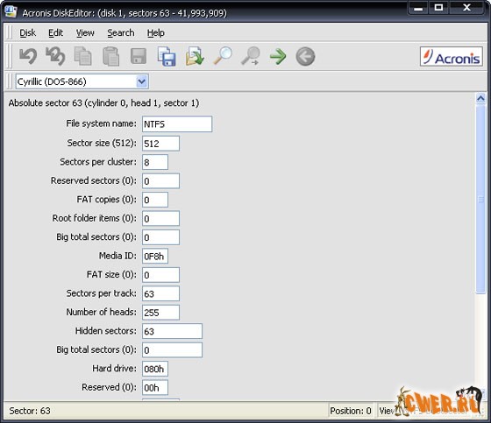Click the gray Back arrow icon

pyautogui.click(x=305, y=57)
